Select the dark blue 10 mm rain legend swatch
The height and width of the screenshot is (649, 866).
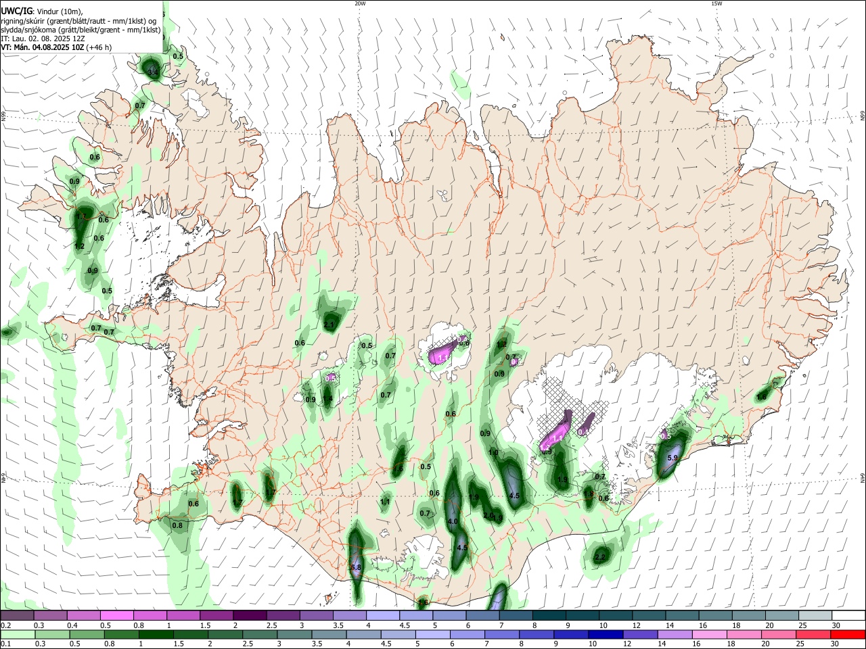tap(606, 634)
